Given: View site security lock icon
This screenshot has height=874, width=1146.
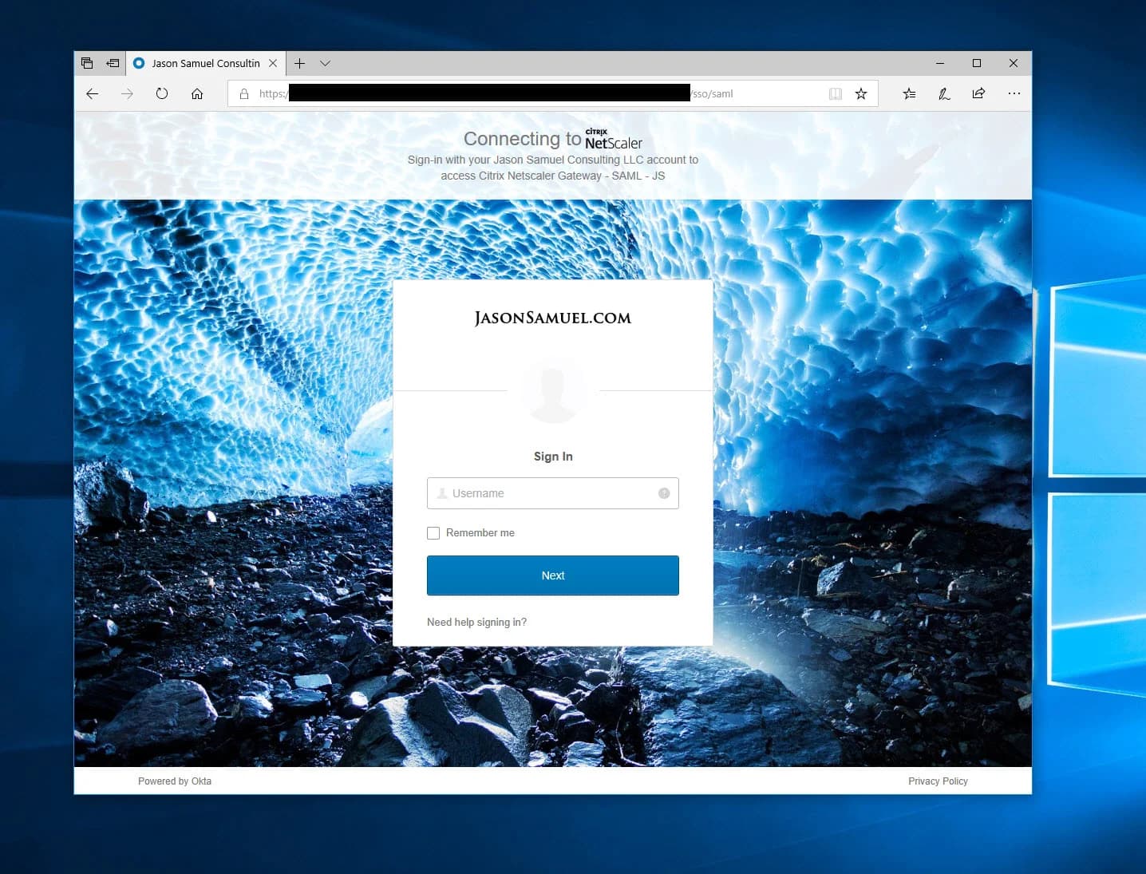Looking at the screenshot, I should (244, 93).
